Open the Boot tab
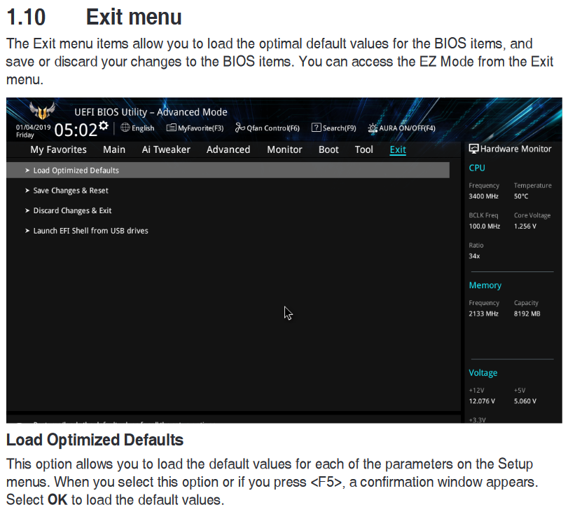This screenshot has height=512, width=568. pos(328,149)
